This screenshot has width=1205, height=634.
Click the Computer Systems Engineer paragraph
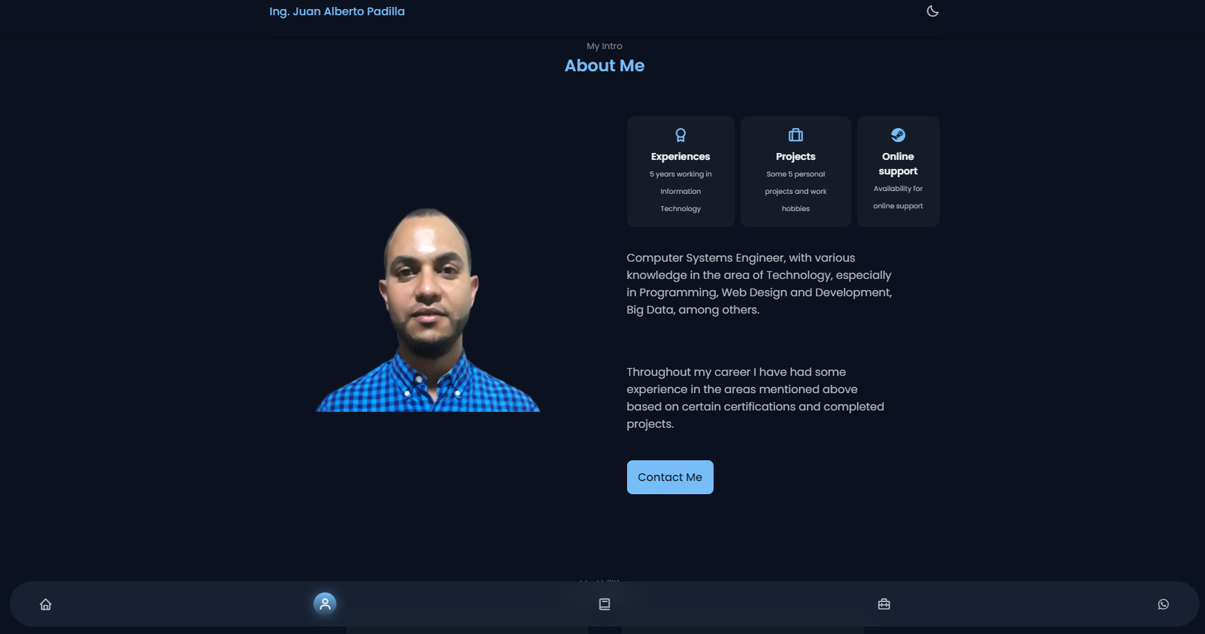coord(759,284)
